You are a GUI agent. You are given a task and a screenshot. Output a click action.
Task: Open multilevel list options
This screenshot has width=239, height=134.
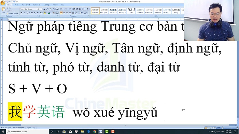(70, 9)
